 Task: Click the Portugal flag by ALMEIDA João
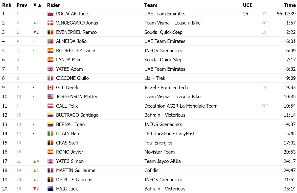pos(50,41)
